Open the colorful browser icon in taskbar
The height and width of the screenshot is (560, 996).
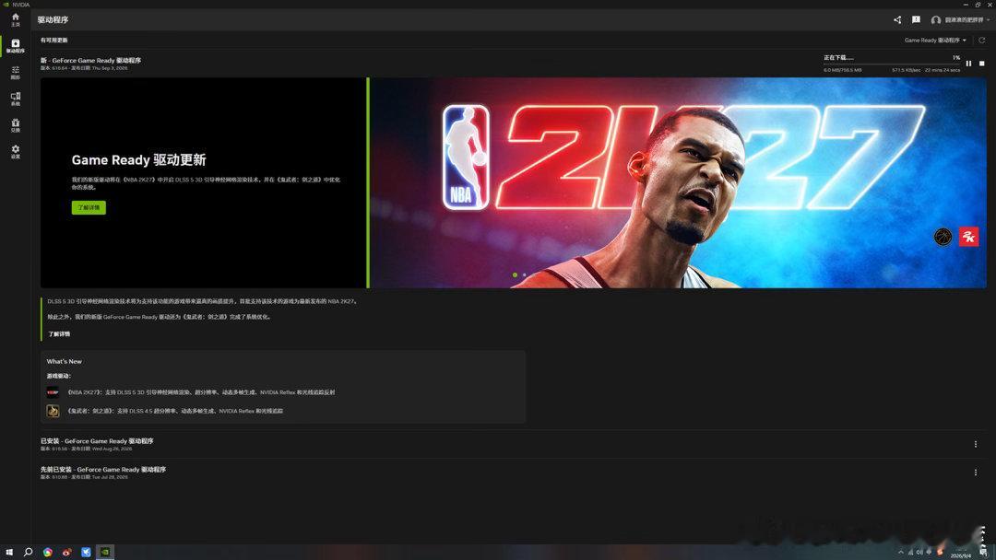[x=48, y=552]
